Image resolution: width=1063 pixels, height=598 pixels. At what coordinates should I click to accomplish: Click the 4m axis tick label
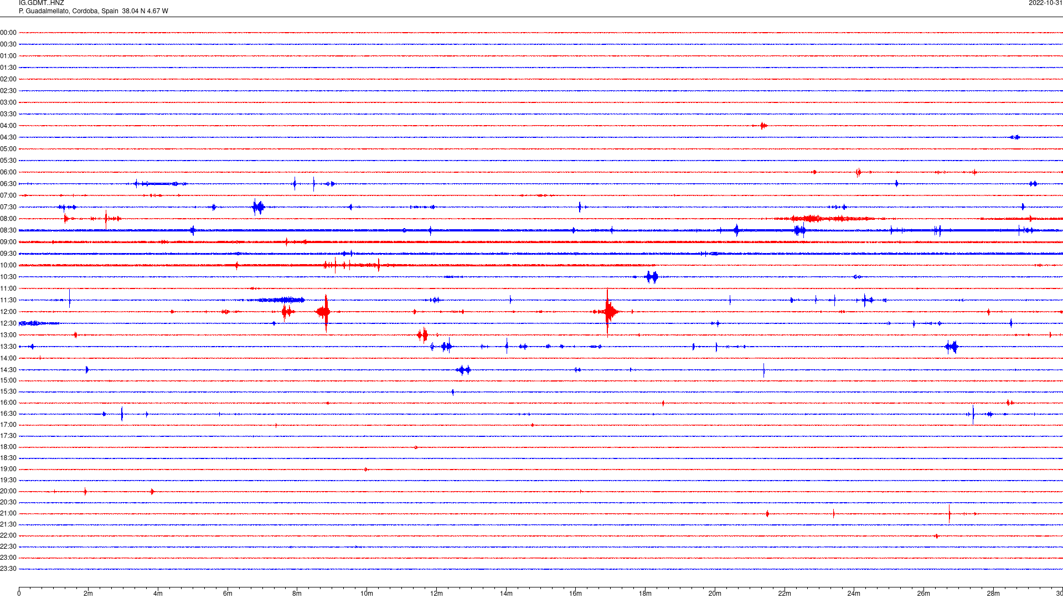coord(158,594)
